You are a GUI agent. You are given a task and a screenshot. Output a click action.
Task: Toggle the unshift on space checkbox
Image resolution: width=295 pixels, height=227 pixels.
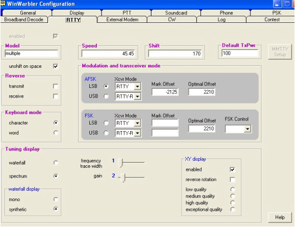tap(56, 66)
